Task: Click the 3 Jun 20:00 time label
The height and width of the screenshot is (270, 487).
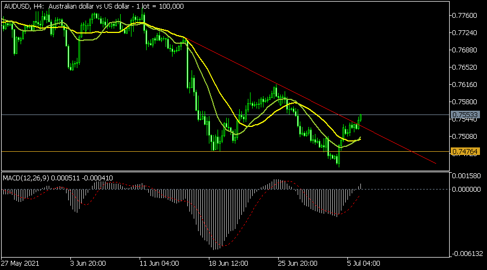Action: click(88, 264)
